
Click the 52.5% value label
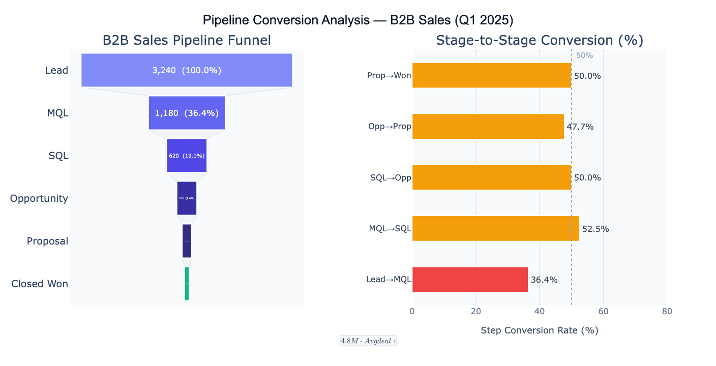tap(595, 229)
